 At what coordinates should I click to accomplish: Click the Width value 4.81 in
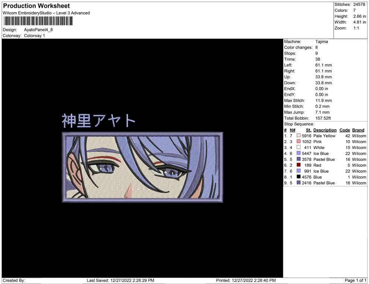[359, 22]
